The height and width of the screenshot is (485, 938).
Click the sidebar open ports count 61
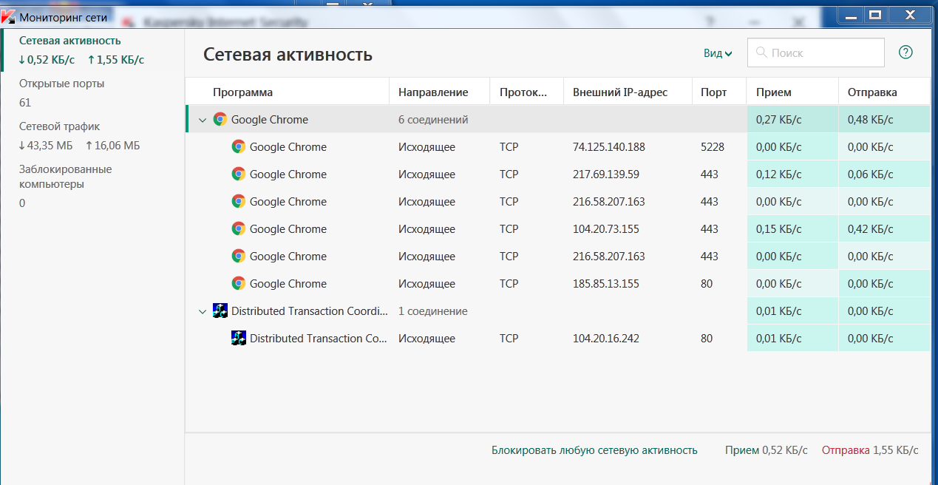(x=25, y=103)
